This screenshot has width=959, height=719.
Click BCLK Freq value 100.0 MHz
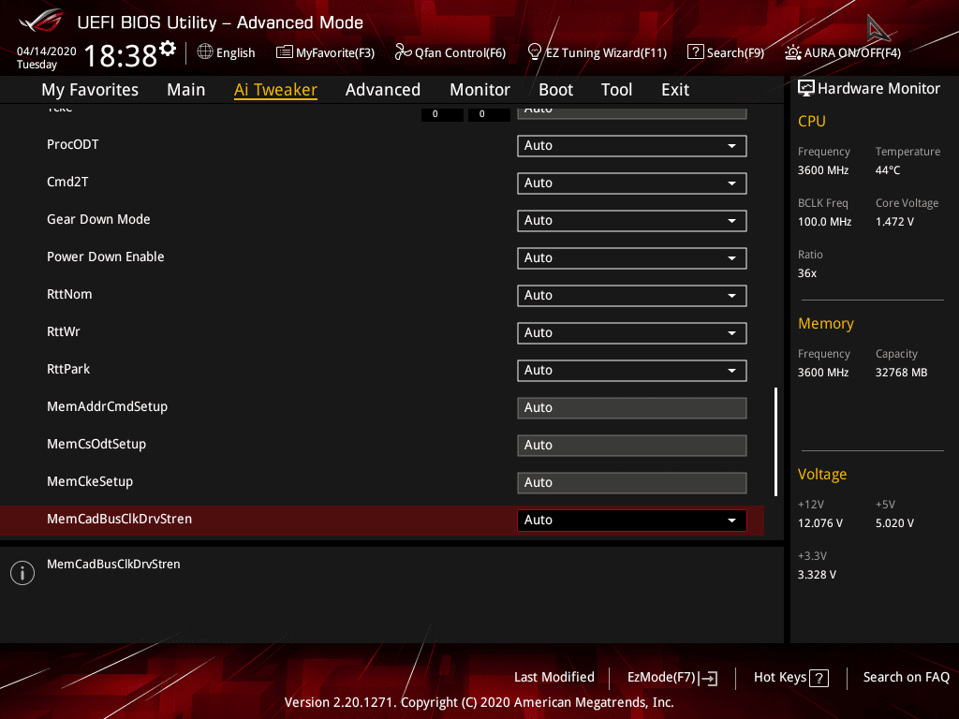pos(824,221)
